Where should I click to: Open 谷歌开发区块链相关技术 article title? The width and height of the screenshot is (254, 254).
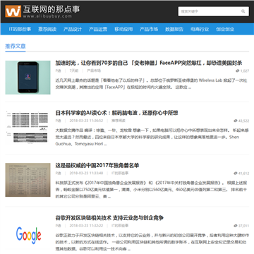109,218
